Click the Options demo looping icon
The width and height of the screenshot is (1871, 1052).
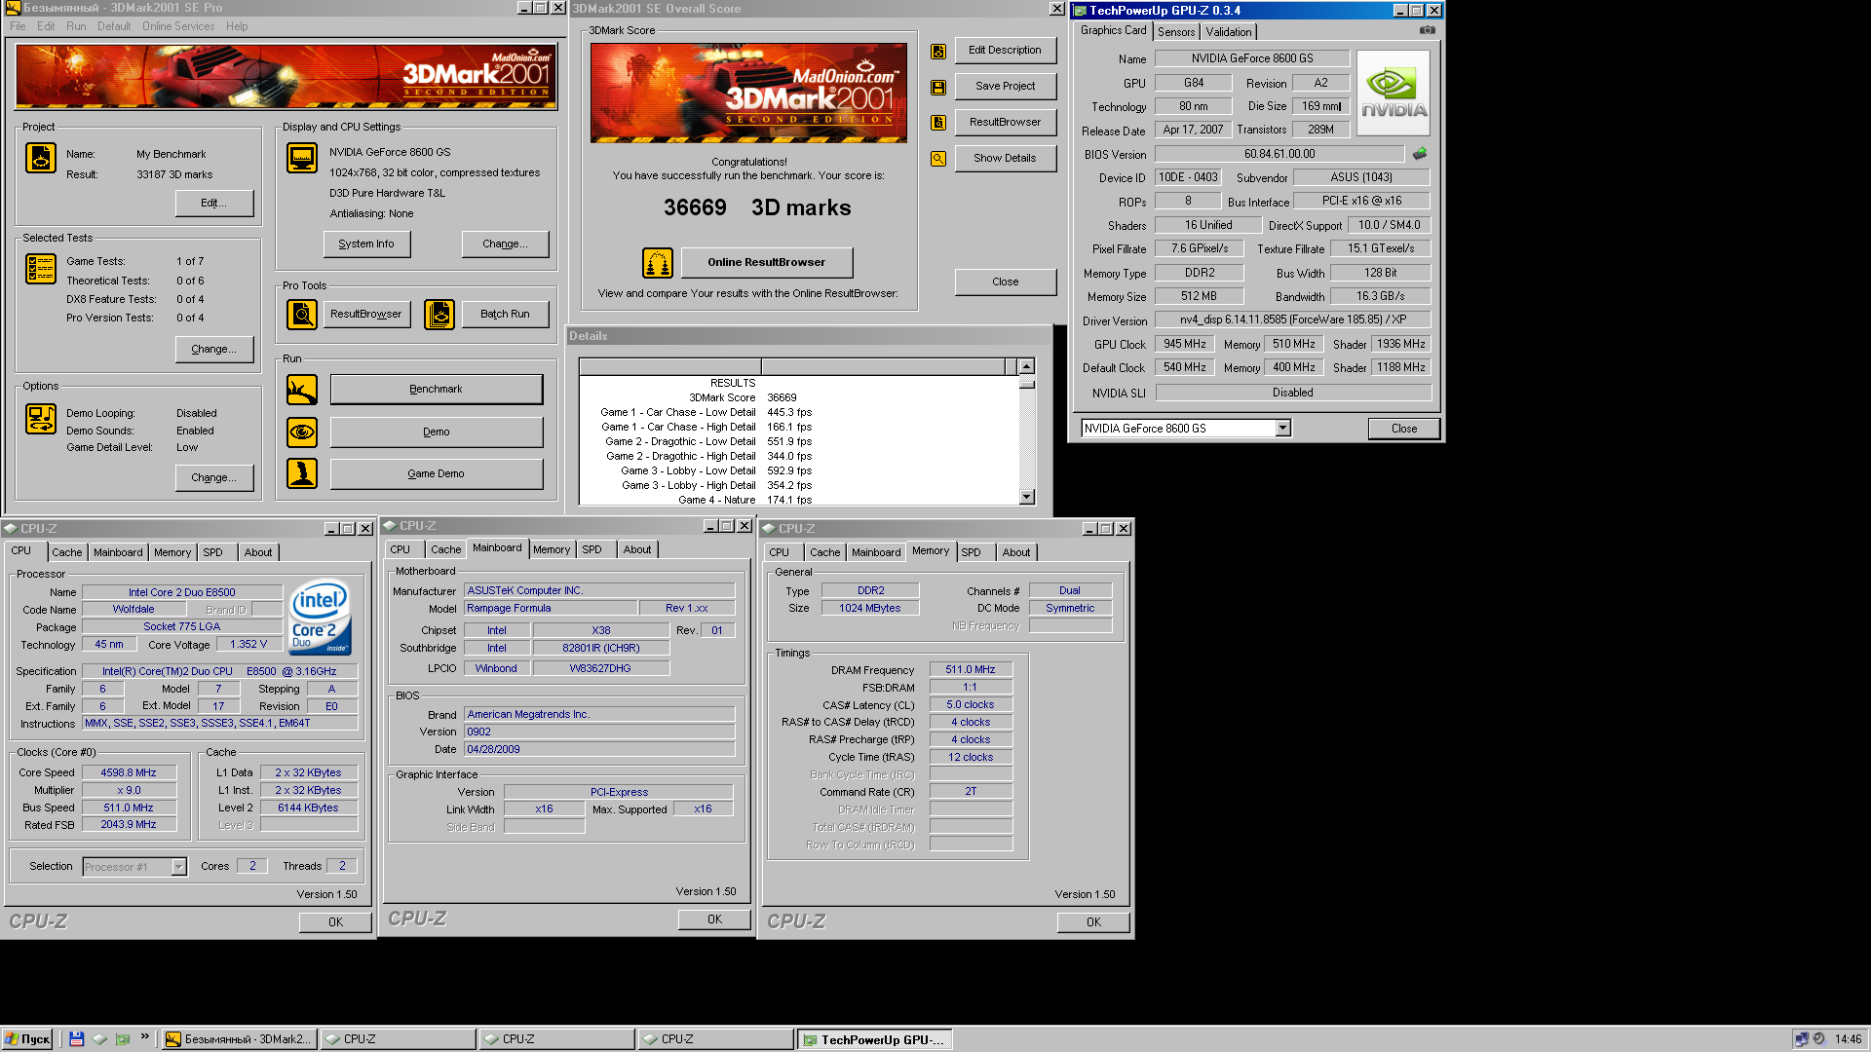(x=41, y=419)
